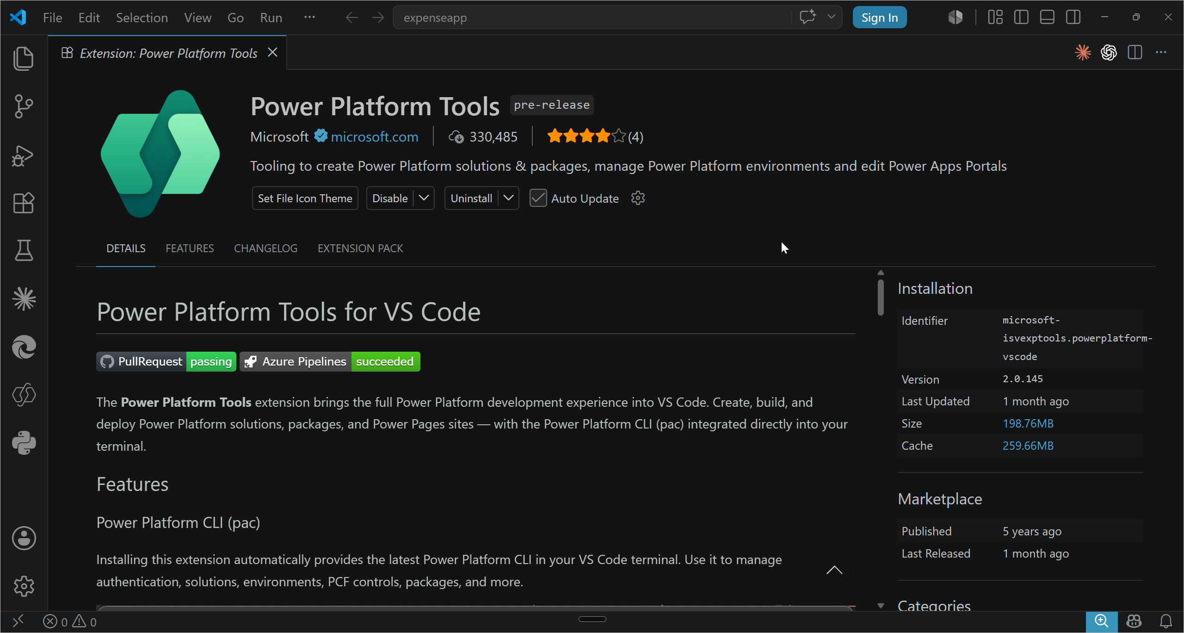1184x633 pixels.
Task: Switch to the CHANGELOG tab
Action: pos(265,248)
